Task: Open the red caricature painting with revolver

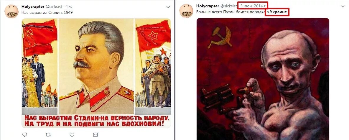Action: tap(263, 79)
